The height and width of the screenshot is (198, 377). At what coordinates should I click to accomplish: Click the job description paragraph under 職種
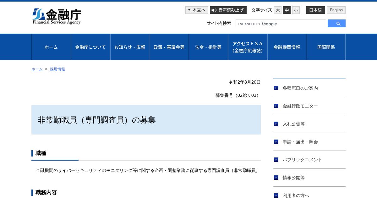click(148, 170)
